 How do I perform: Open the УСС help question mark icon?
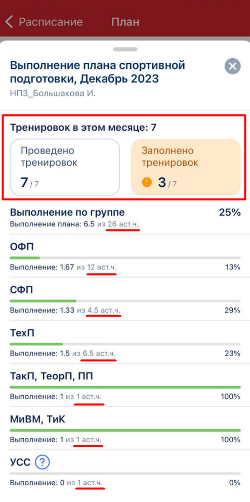coord(42,462)
